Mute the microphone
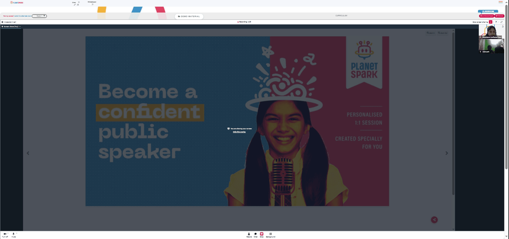Image resolution: width=509 pixels, height=239 pixels. click(14, 235)
